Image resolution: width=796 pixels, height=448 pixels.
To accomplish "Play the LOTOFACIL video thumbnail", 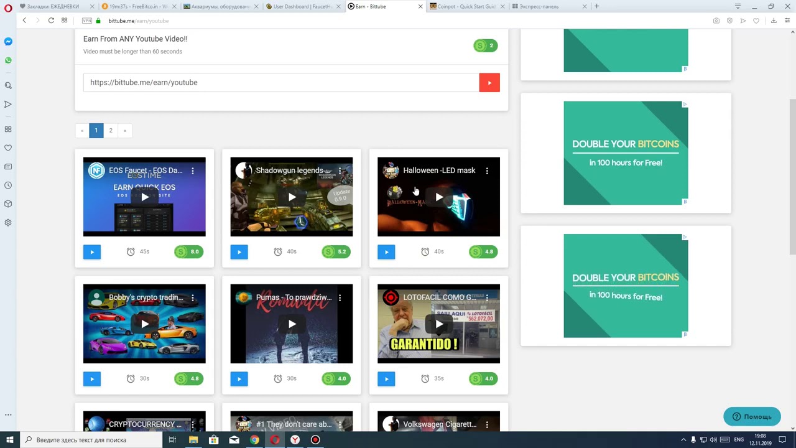I will tap(438, 324).
